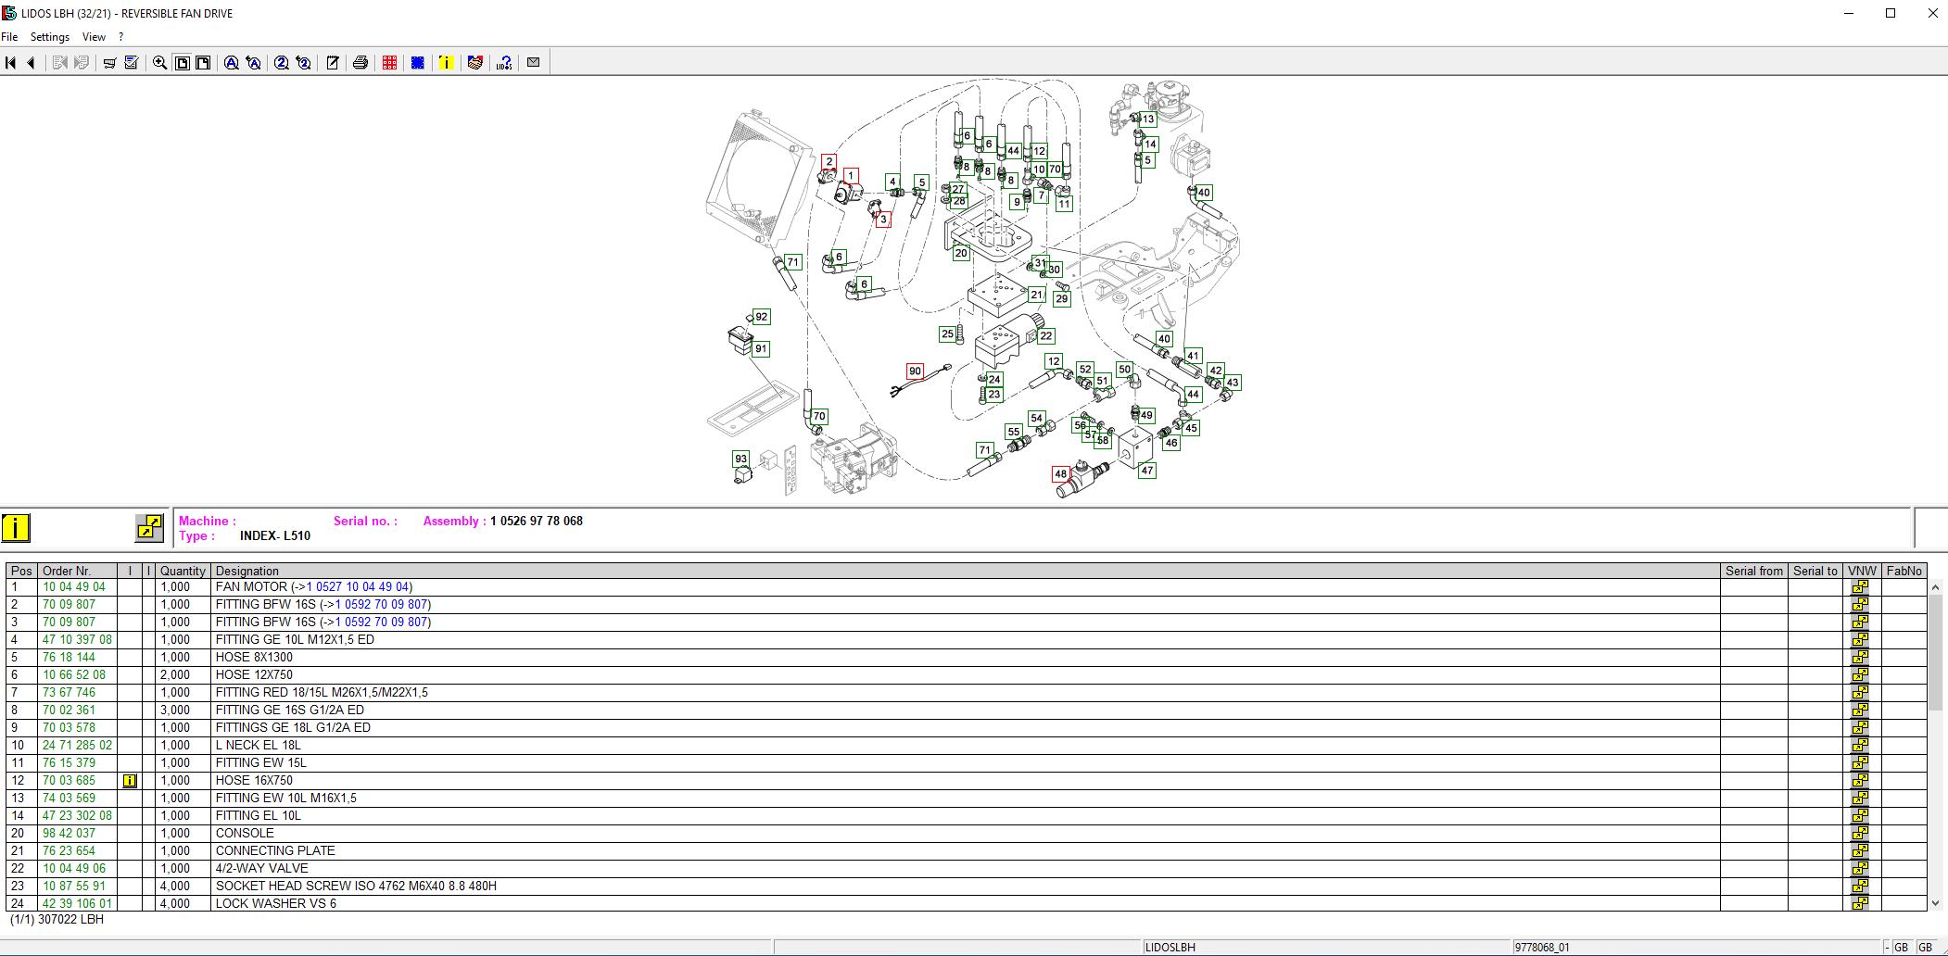1948x956 pixels.
Task: Click the shopping cart icon in toolbar
Action: coord(109,63)
